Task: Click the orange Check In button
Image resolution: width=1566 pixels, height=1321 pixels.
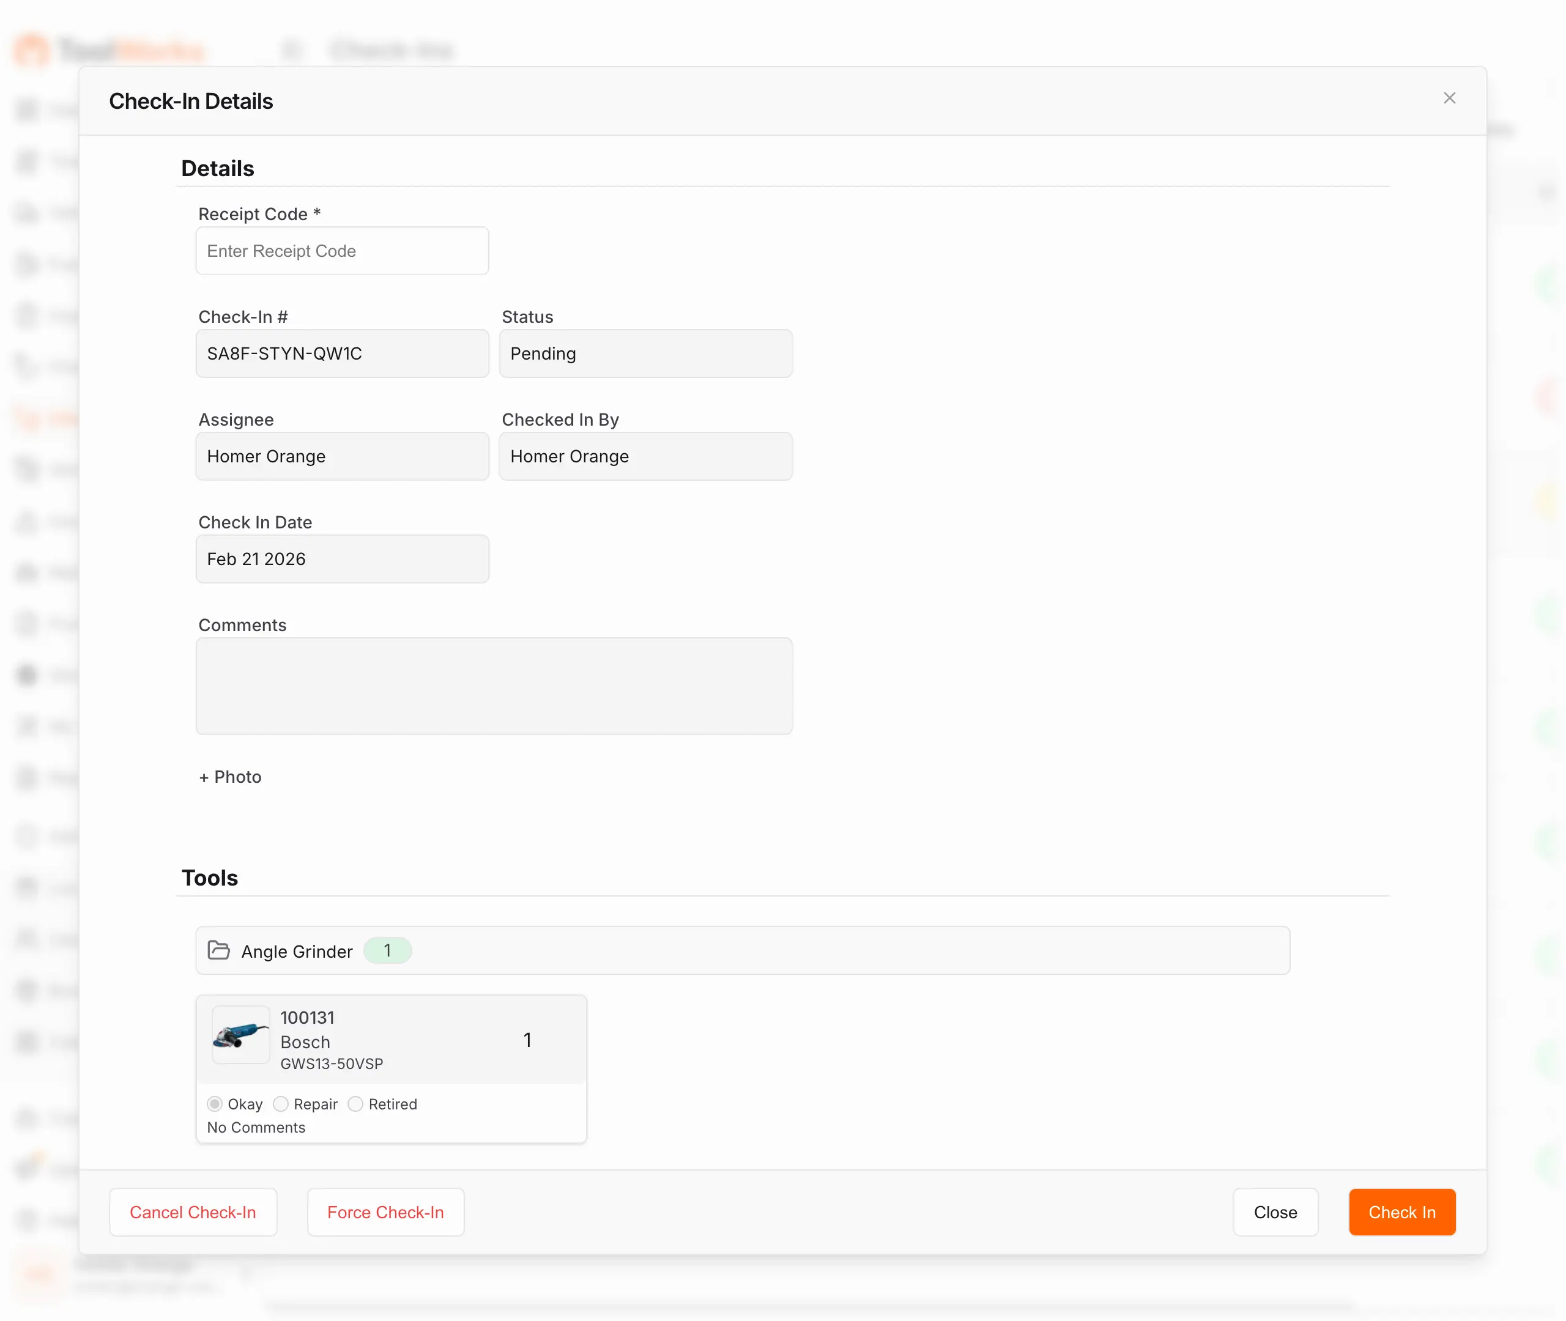Action: pyautogui.click(x=1401, y=1212)
